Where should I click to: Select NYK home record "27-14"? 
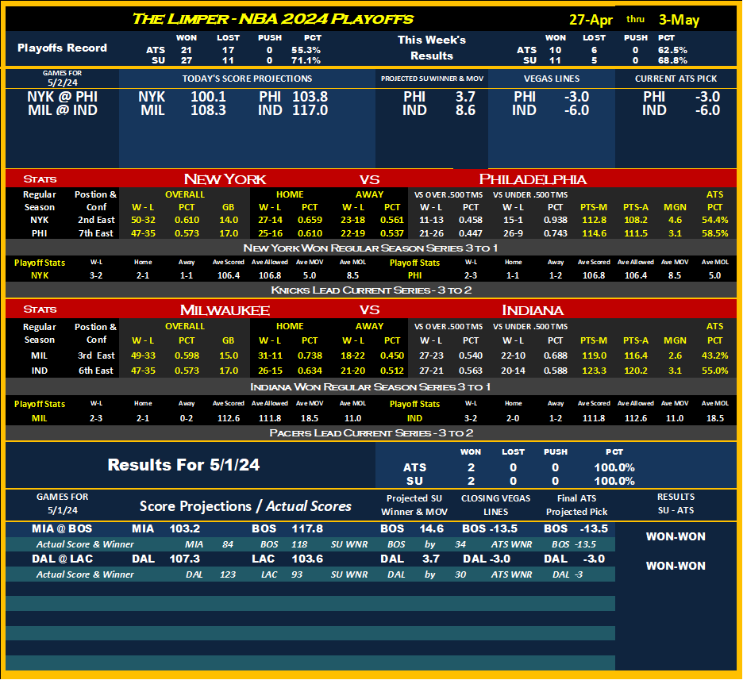270,221
